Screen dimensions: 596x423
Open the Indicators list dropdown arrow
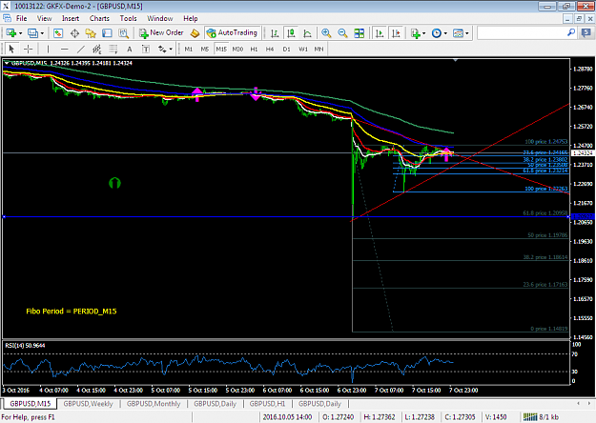click(423, 33)
